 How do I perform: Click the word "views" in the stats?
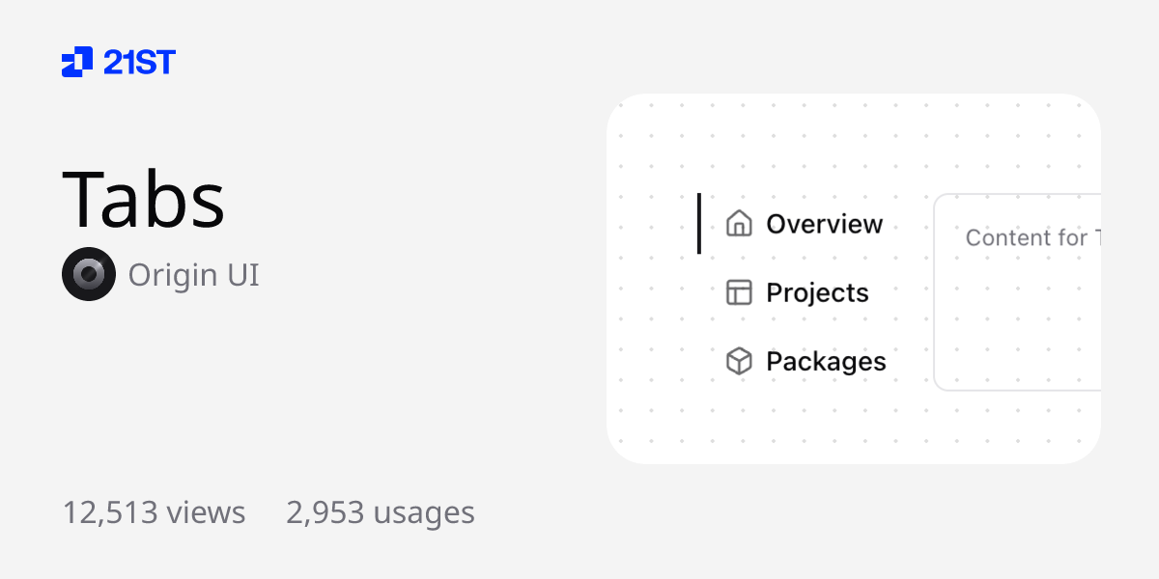tap(205, 512)
